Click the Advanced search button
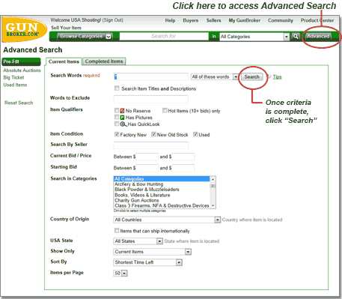 318,37
